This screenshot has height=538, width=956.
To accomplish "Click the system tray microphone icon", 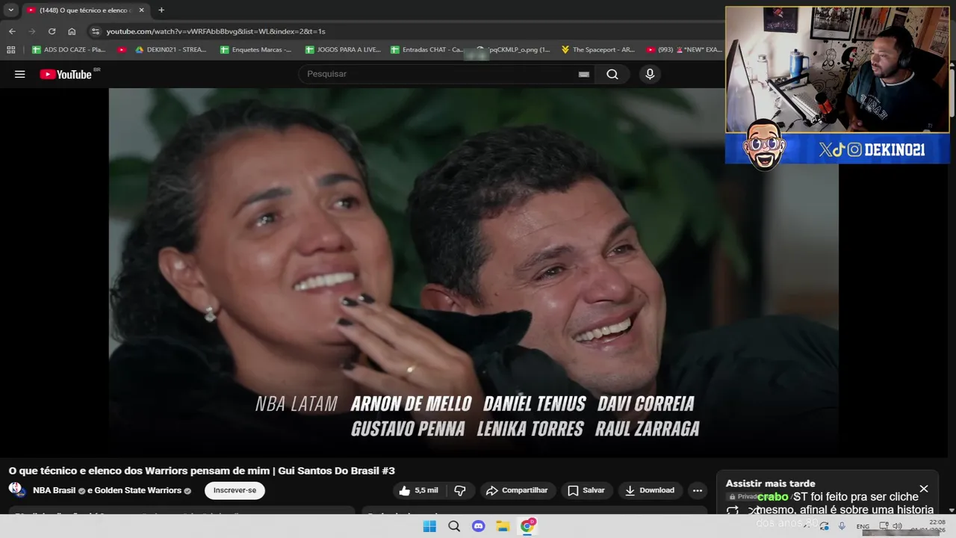I will 842,526.
